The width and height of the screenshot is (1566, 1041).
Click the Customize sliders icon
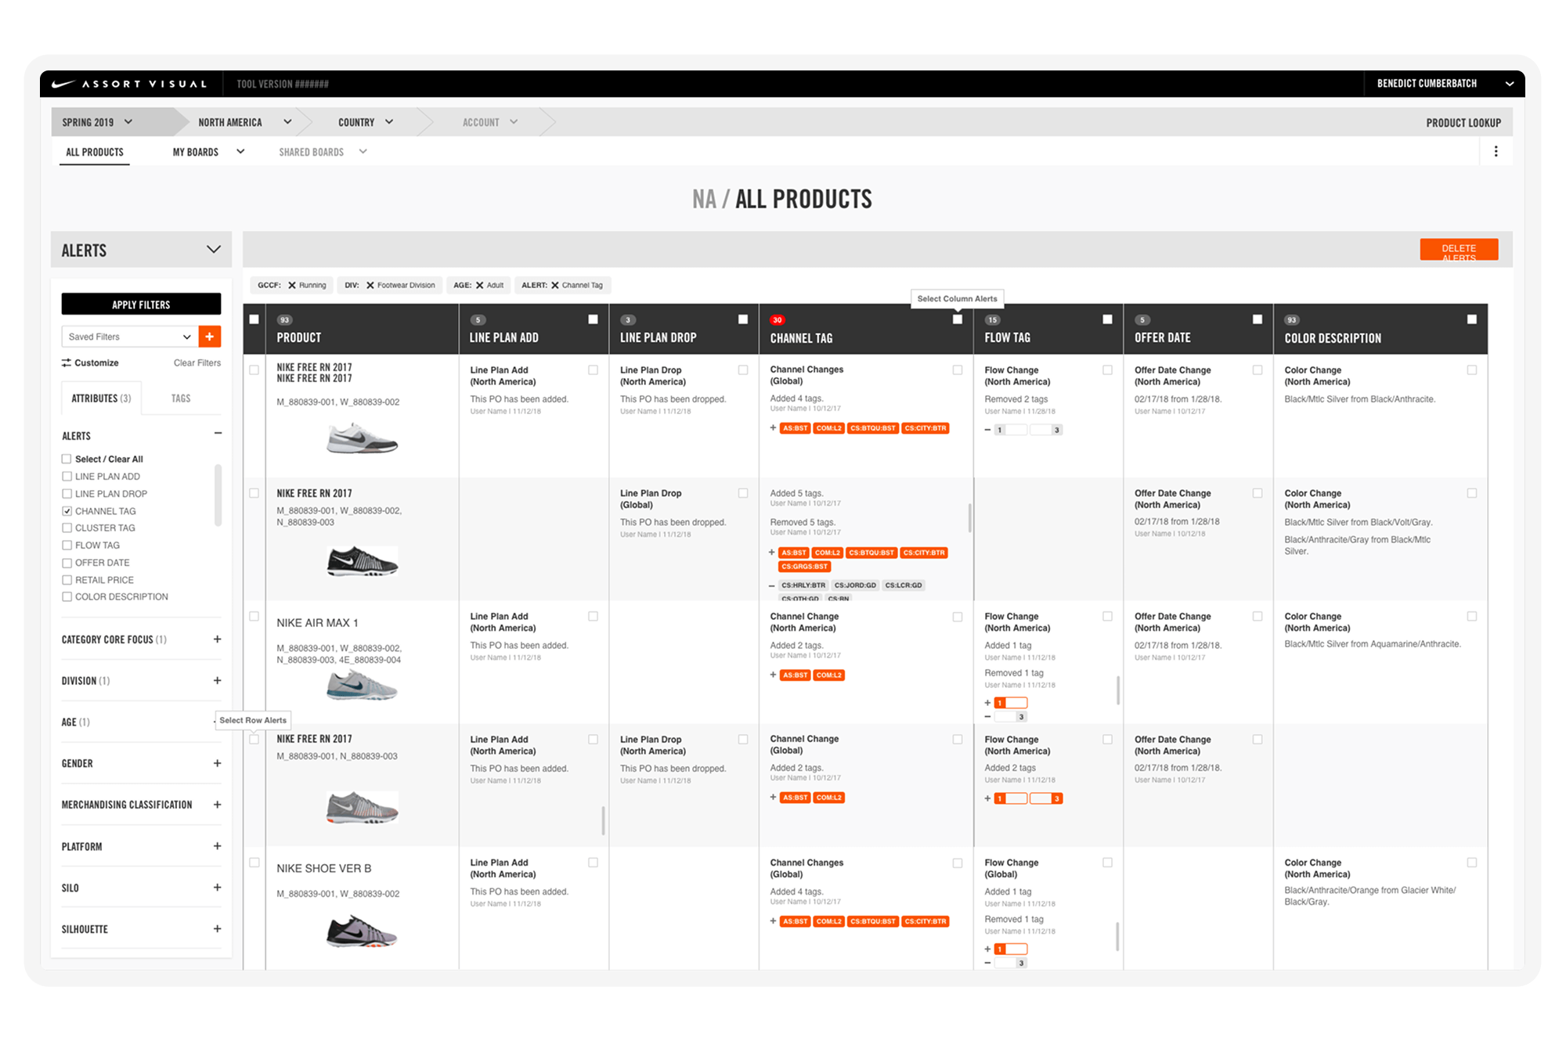[x=67, y=363]
